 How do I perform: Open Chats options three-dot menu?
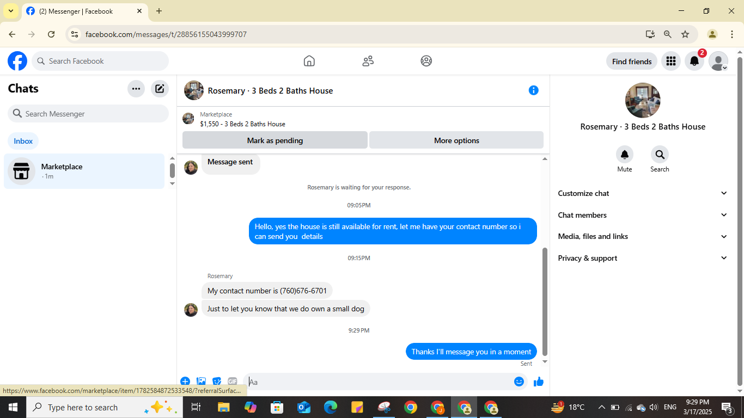[136, 89]
